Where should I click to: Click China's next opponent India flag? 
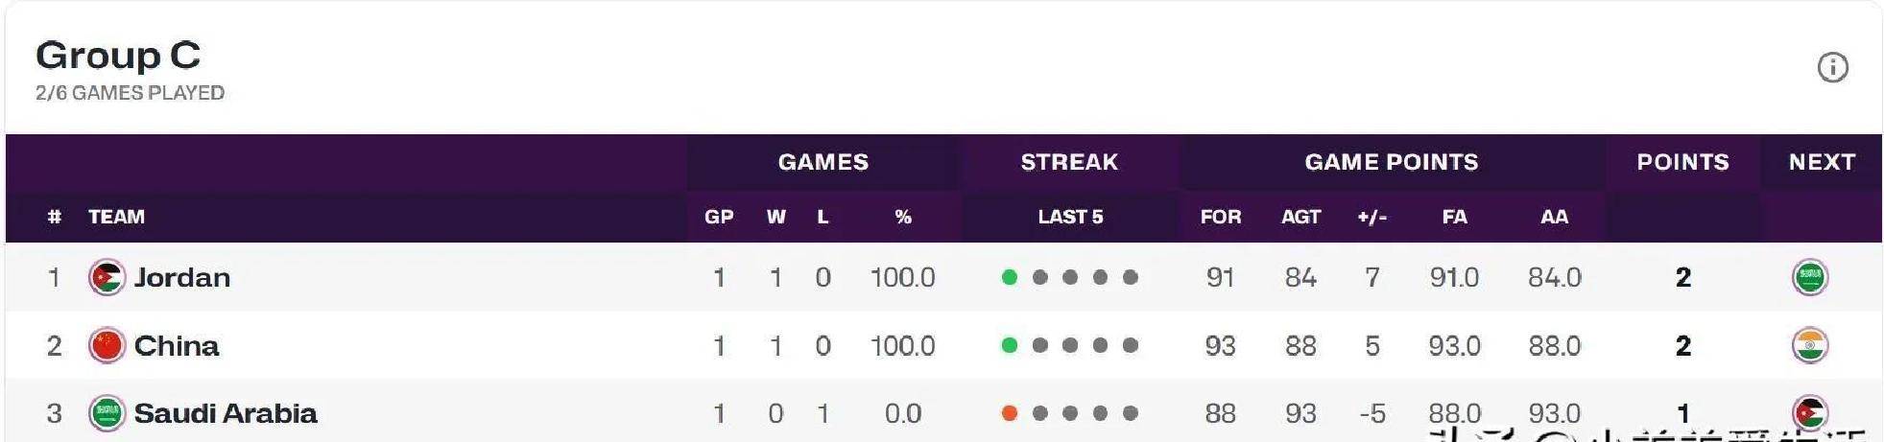(x=1809, y=346)
